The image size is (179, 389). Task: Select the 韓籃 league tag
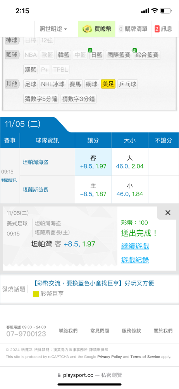64,55
